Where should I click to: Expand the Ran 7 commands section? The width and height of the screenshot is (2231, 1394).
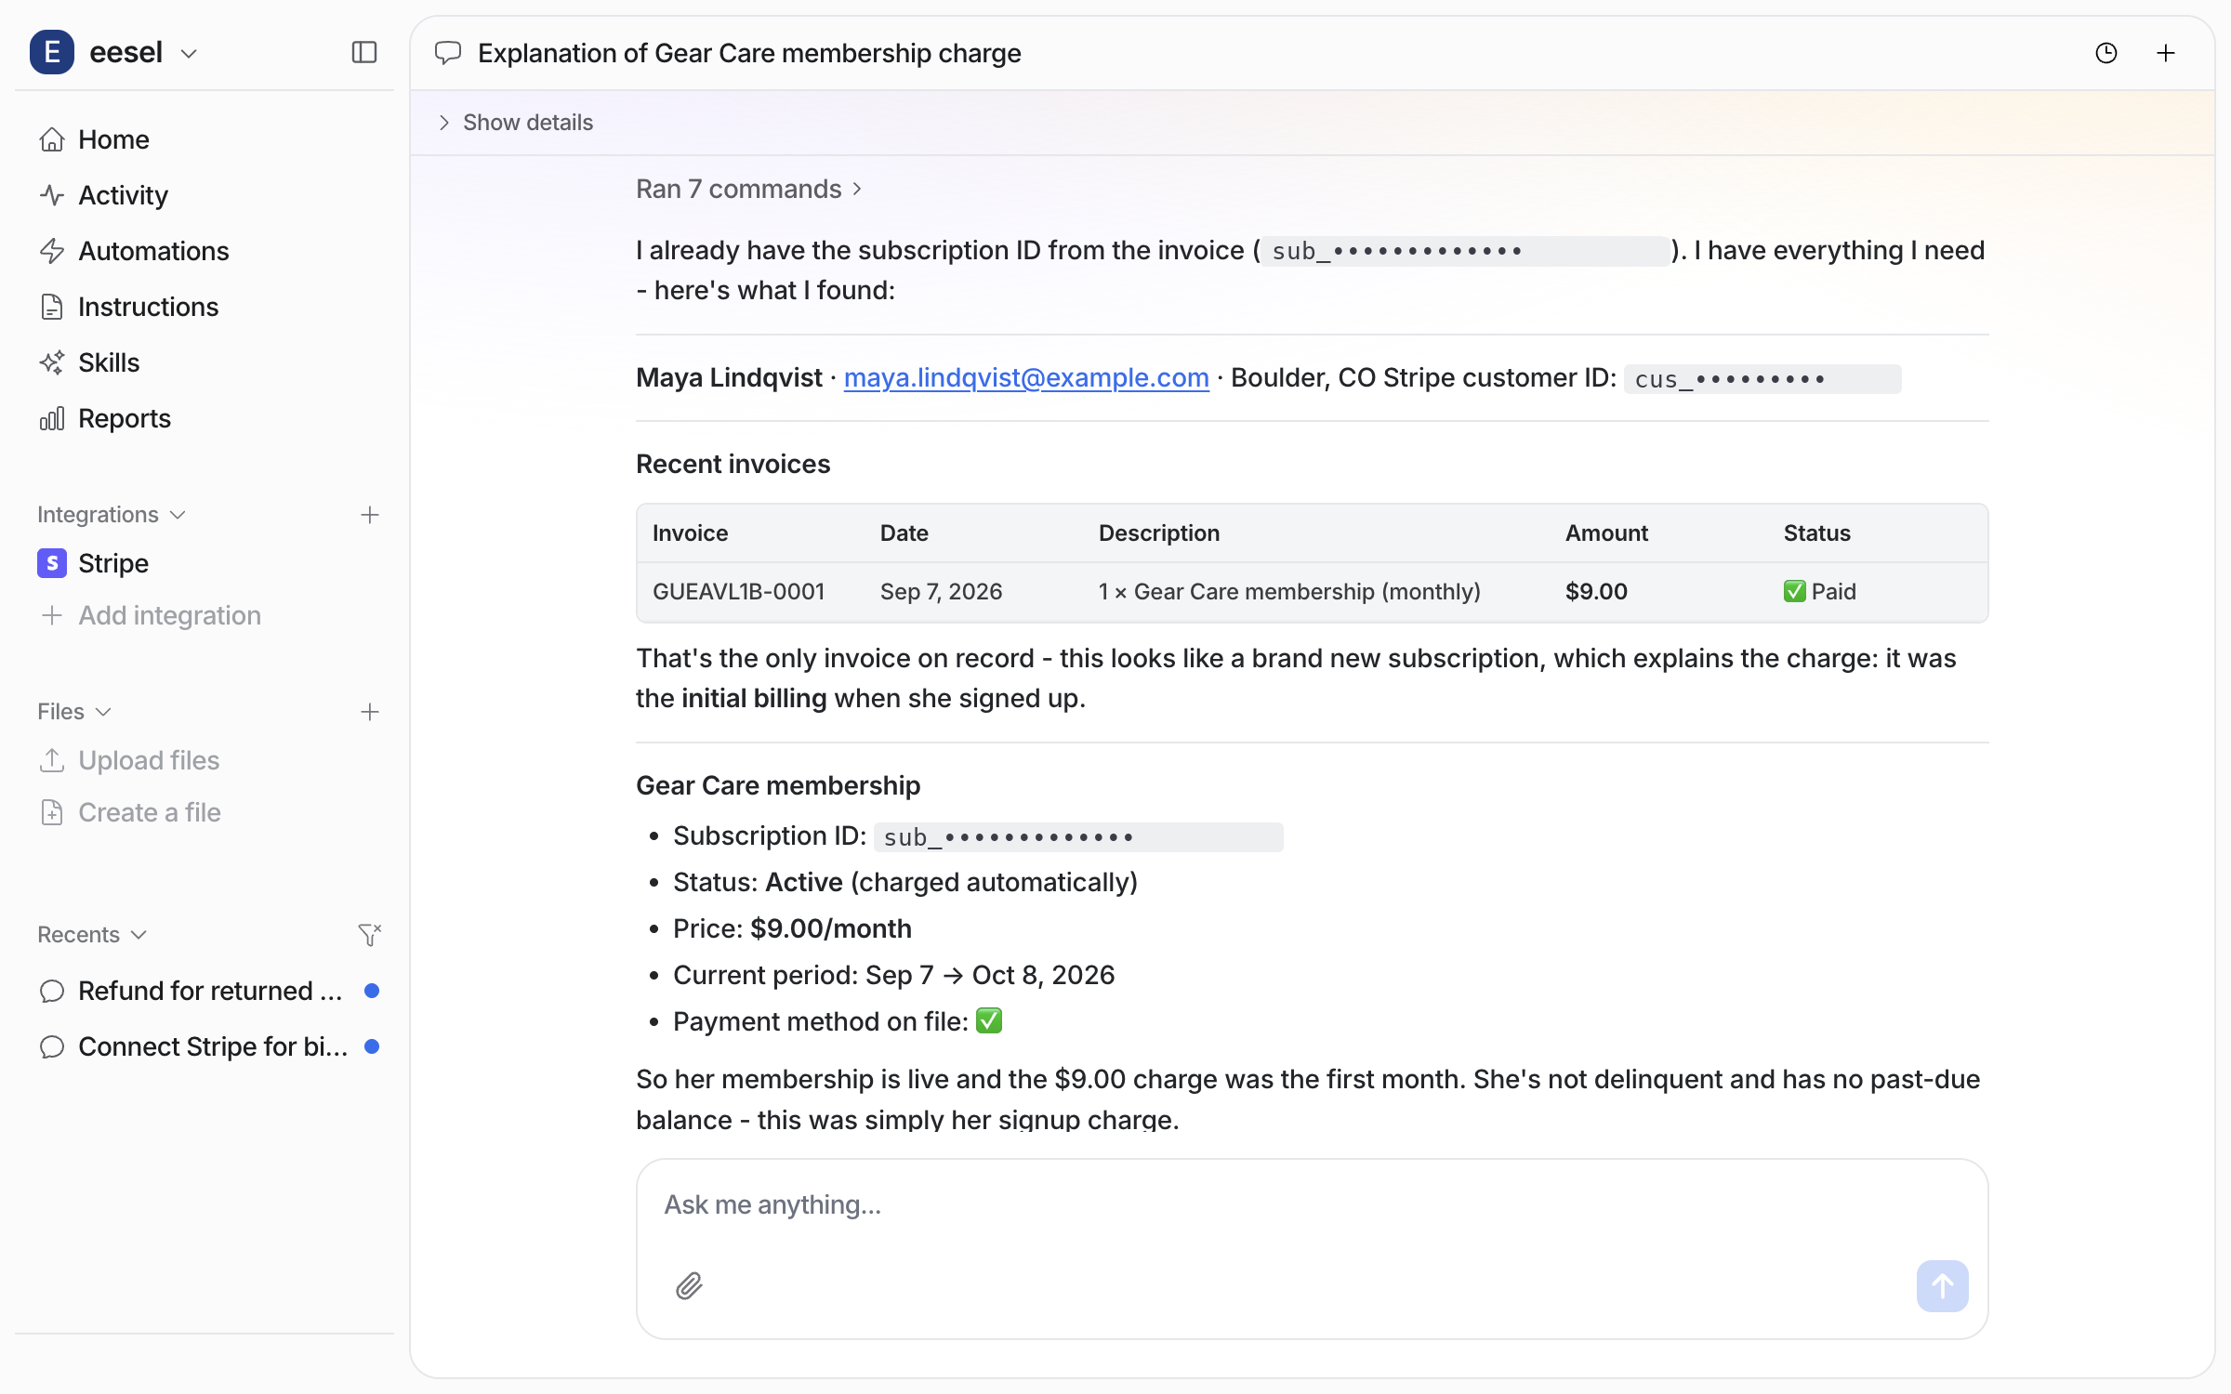click(x=749, y=190)
